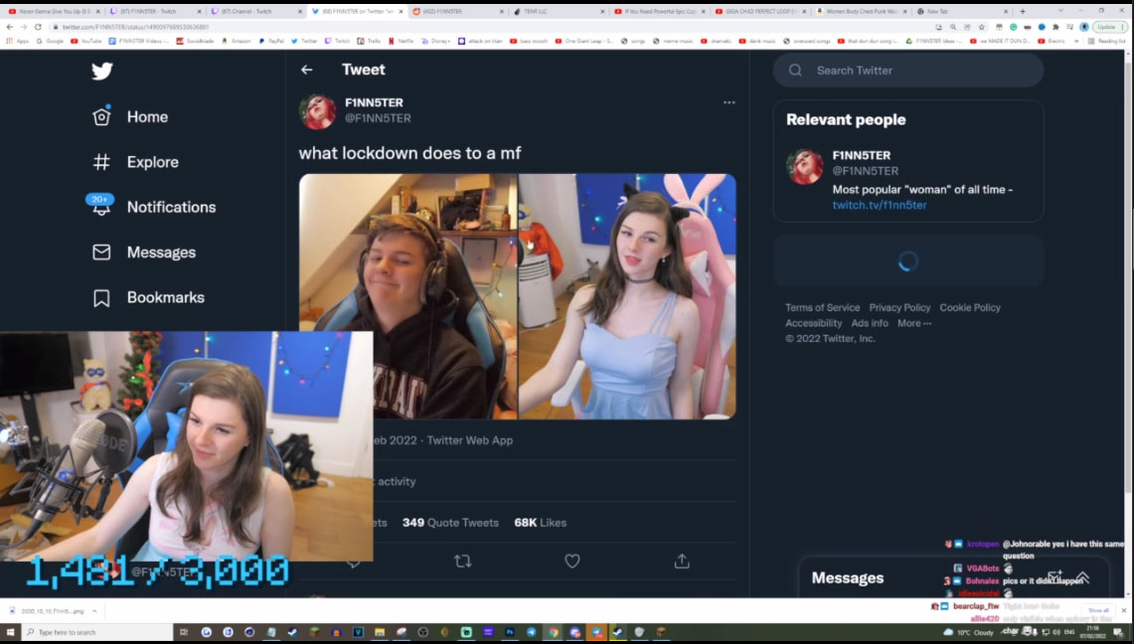Open the Notifications bell icon
Image resolution: width=1134 pixels, height=644 pixels.
click(100, 206)
